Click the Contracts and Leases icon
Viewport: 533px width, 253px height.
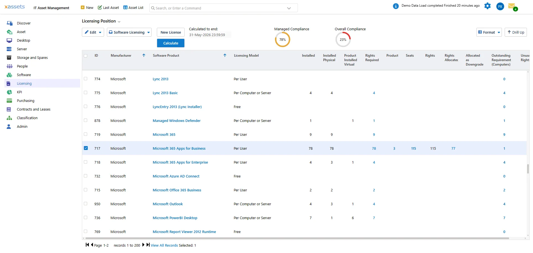[9, 109]
